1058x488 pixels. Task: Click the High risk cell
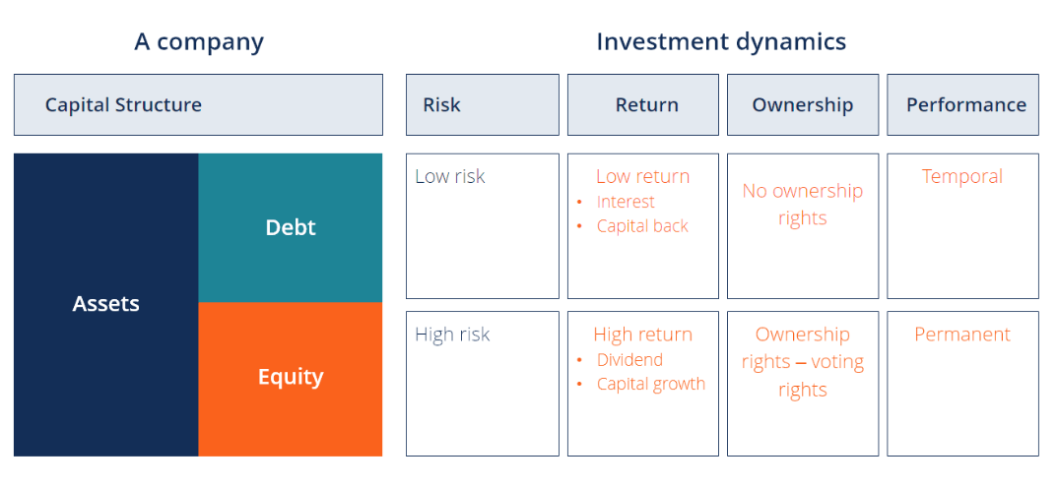click(483, 384)
